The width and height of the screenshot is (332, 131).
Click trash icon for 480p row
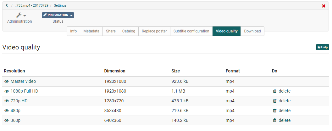[x=274, y=111]
